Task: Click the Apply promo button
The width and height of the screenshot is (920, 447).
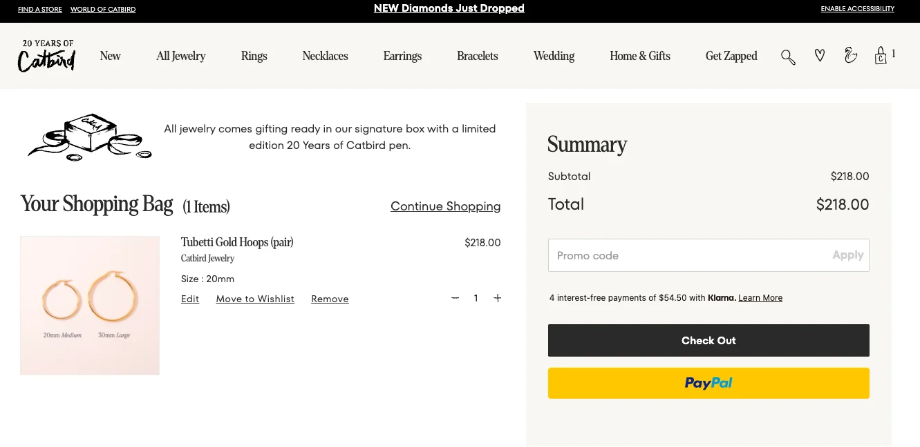Action: point(848,255)
